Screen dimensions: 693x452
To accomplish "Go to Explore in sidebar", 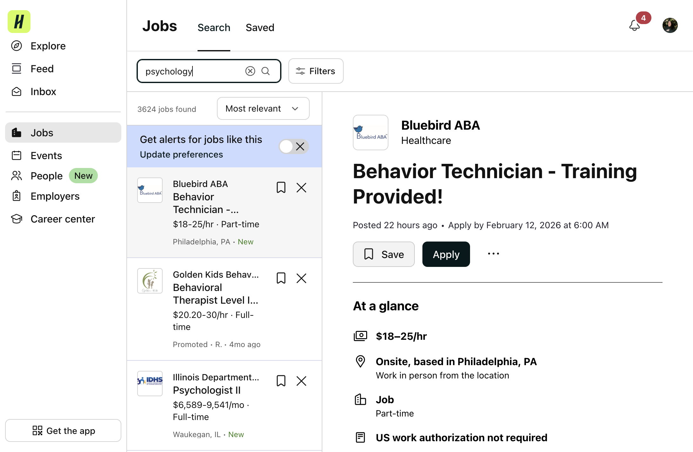I will pos(48,46).
